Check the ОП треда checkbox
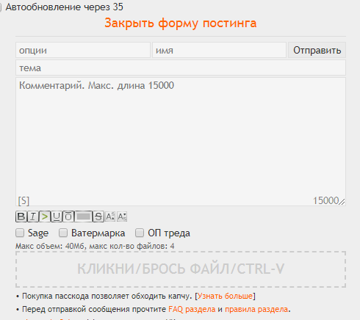 (140, 233)
